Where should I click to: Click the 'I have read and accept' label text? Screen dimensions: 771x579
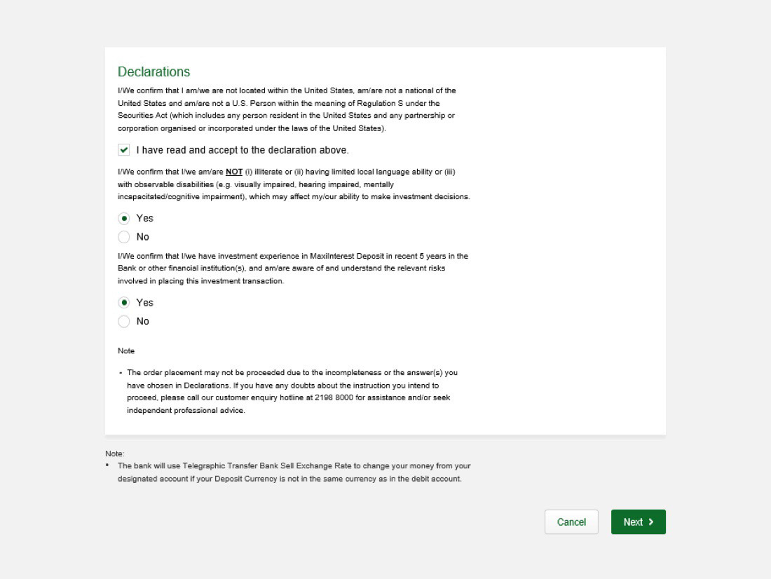242,150
